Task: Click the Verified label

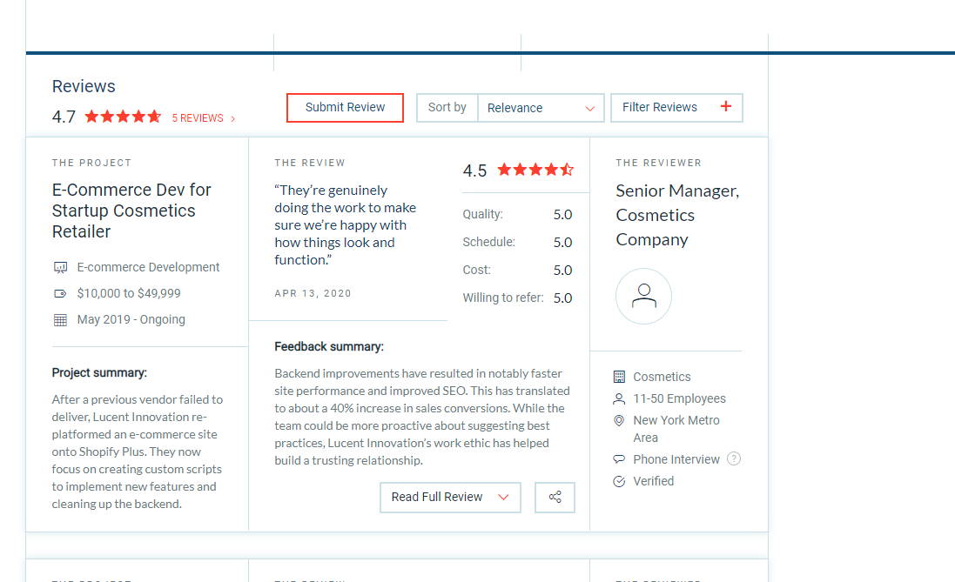Action: [654, 482]
